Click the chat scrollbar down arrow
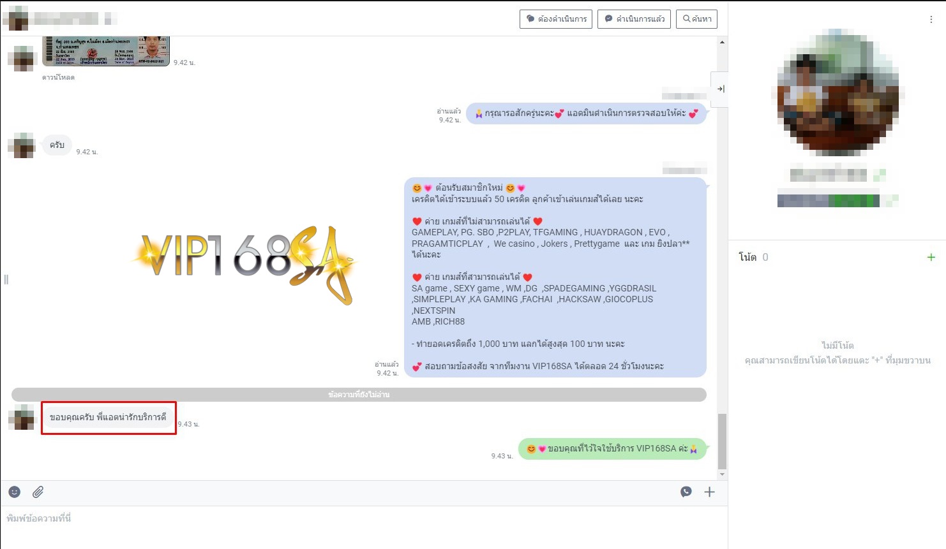Viewport: 946px width, 549px height. (722, 474)
